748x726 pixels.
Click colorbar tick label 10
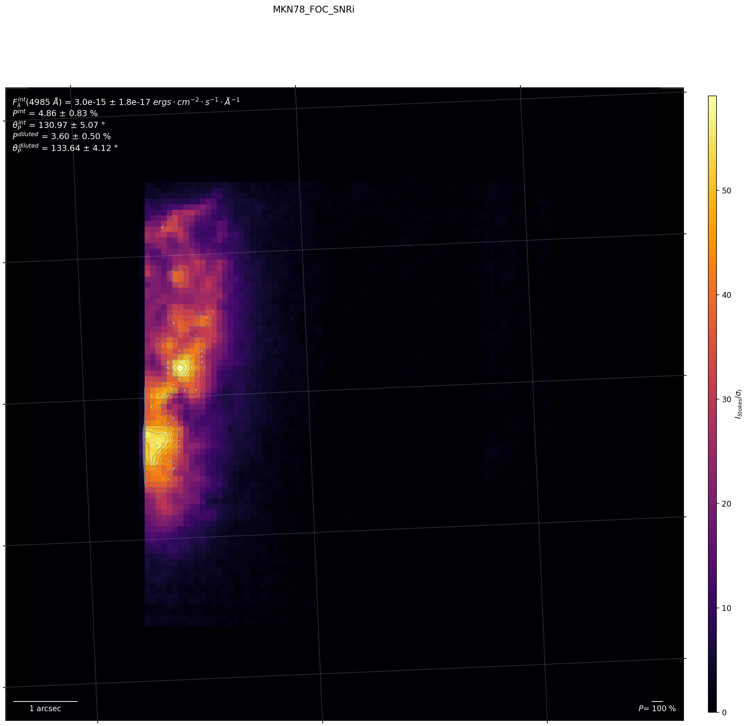click(727, 608)
